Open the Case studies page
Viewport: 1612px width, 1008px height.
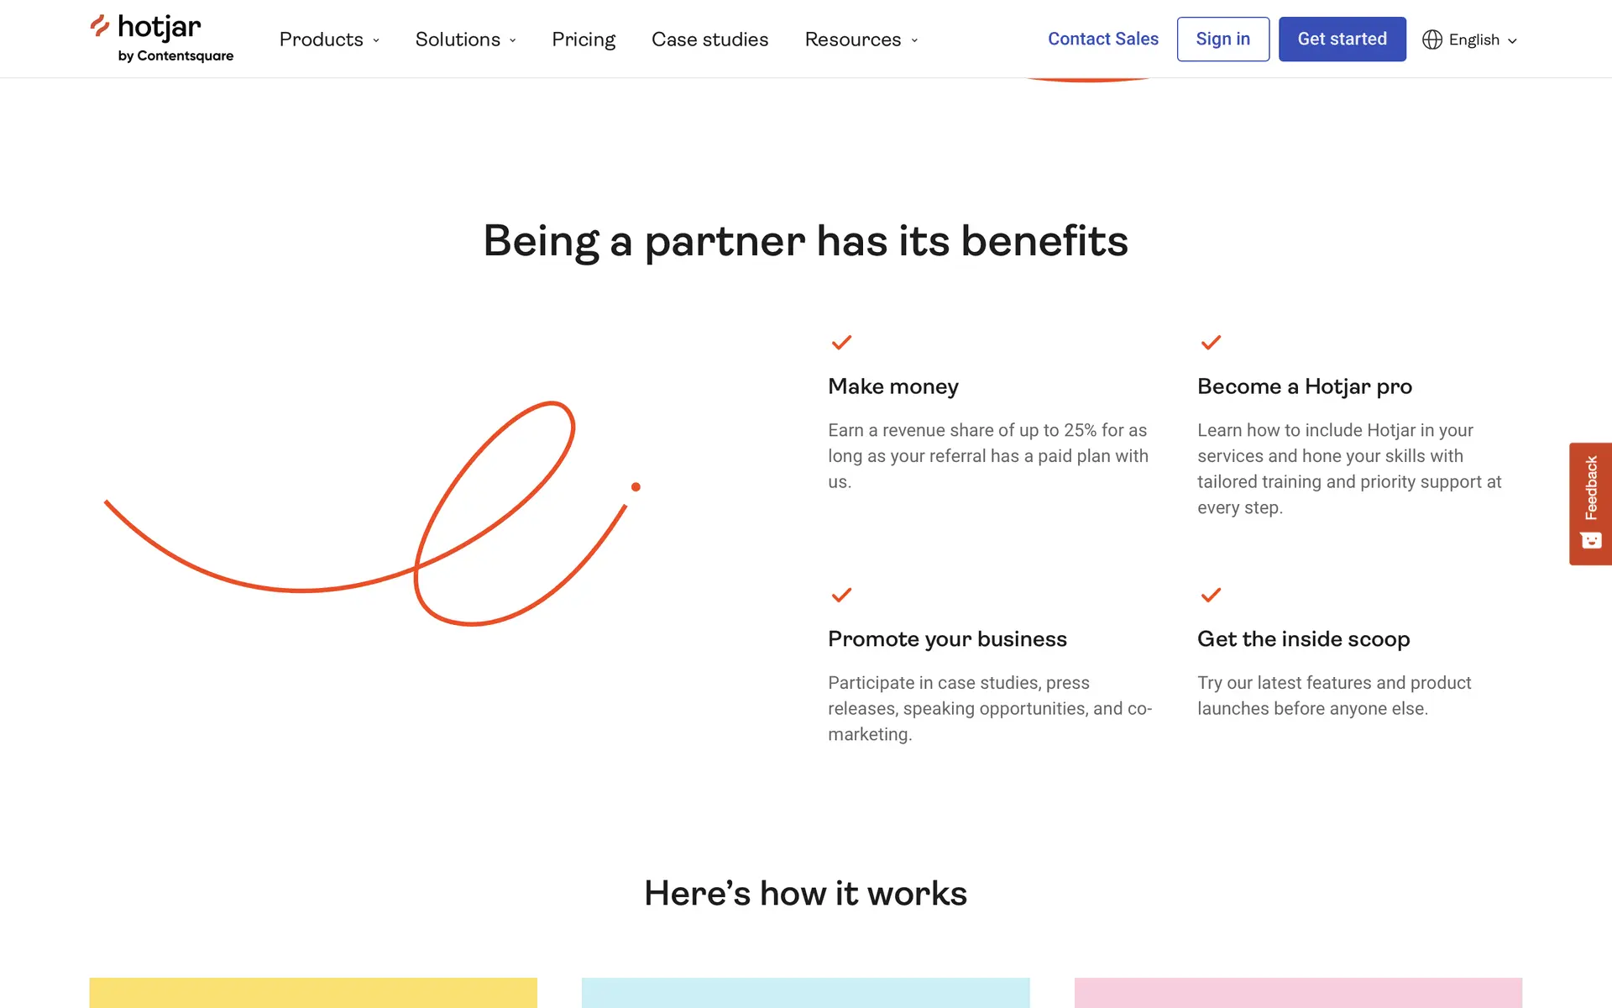tap(709, 39)
